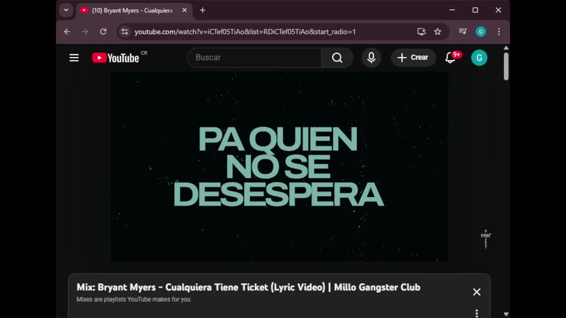Click the Mix: Bryant Myers playlist title

click(x=249, y=287)
